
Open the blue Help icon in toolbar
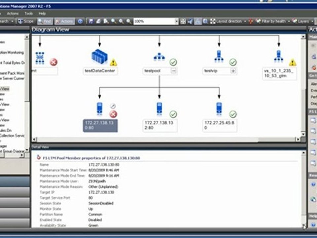point(80,21)
